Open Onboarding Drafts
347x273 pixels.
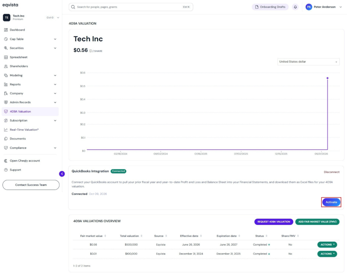[x=270, y=7]
